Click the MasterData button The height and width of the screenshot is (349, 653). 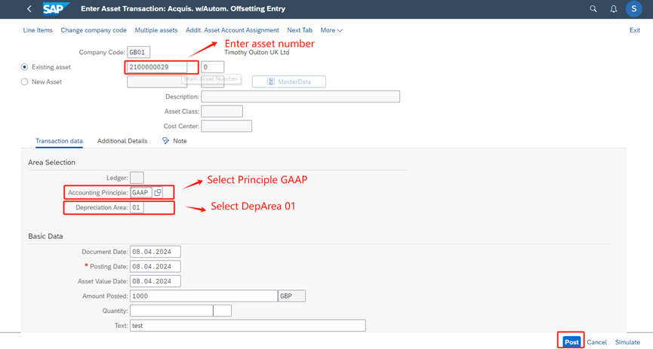(289, 81)
